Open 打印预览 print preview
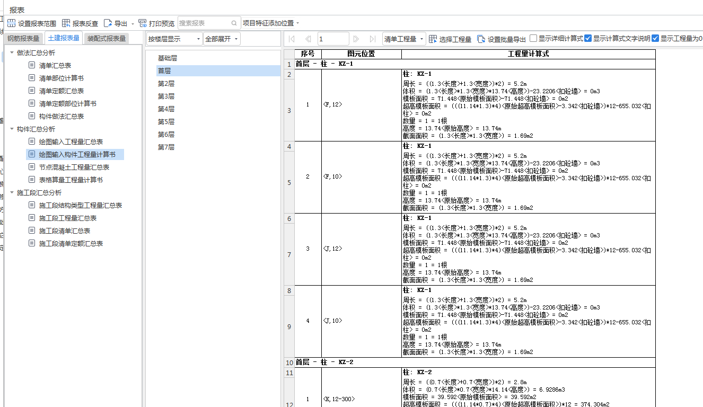This screenshot has width=703, height=407. 156,23
